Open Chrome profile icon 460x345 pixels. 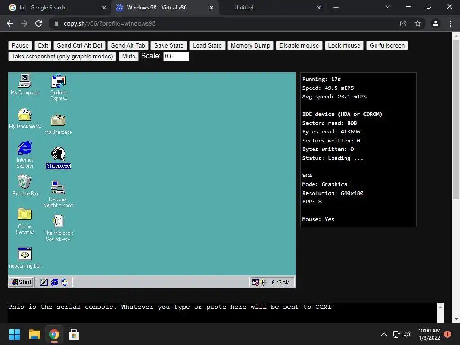click(436, 23)
